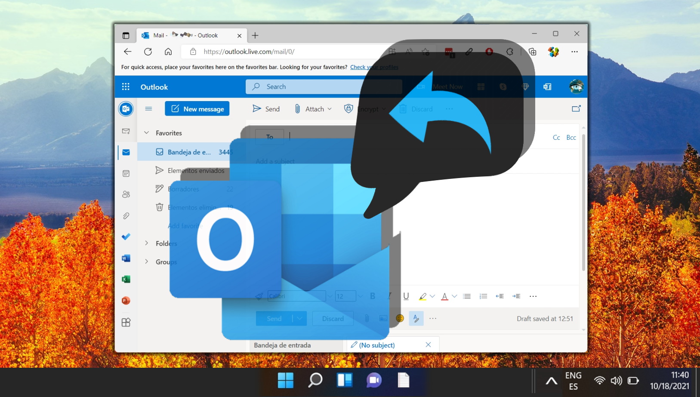
Task: Toggle bold formatting in the compose toolbar
Action: tap(373, 296)
